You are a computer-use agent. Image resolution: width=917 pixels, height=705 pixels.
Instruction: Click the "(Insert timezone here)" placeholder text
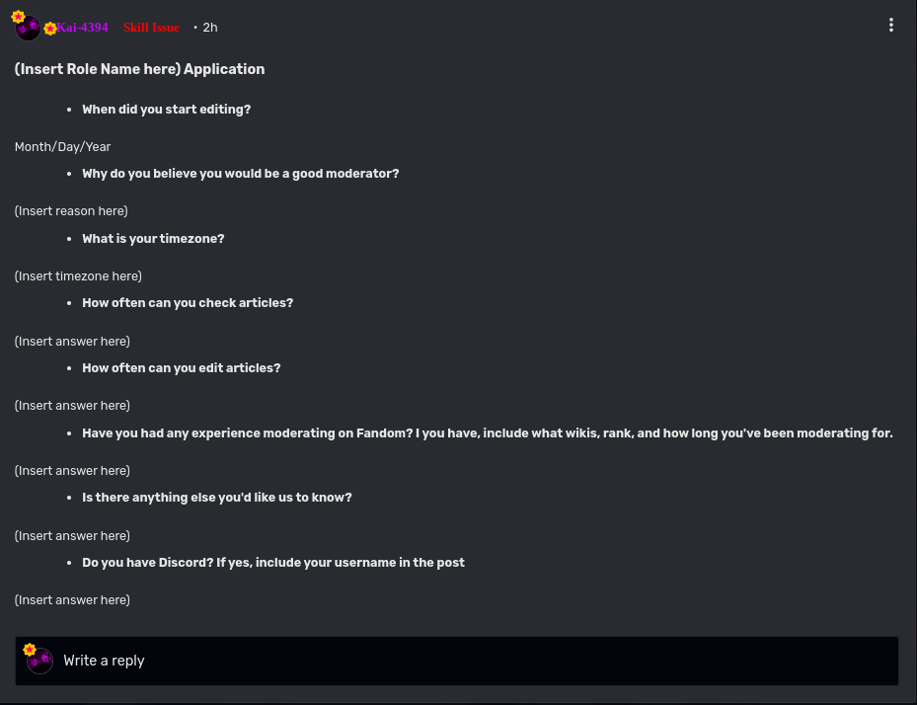78,276
